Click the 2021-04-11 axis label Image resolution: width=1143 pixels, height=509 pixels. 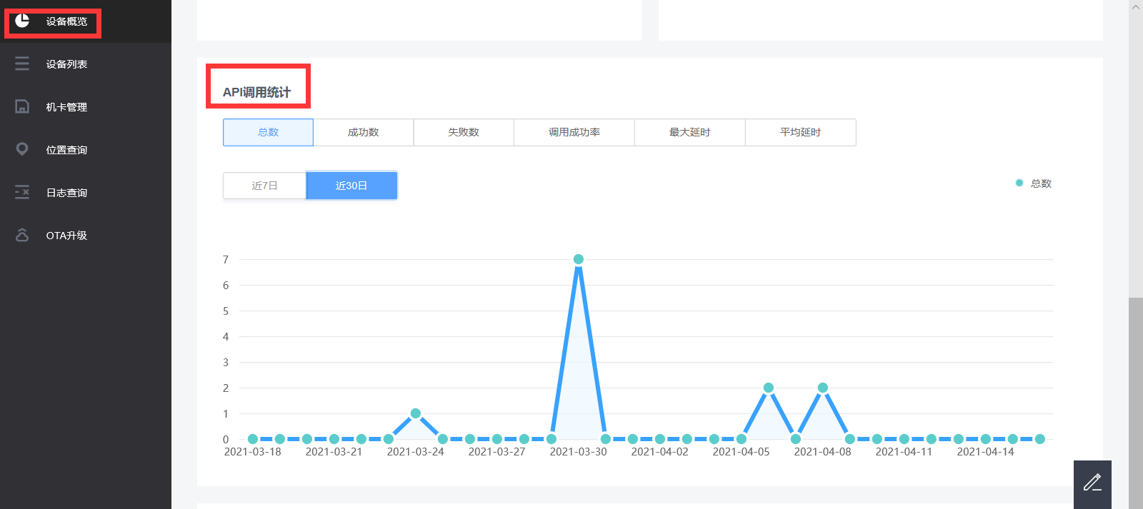904,452
